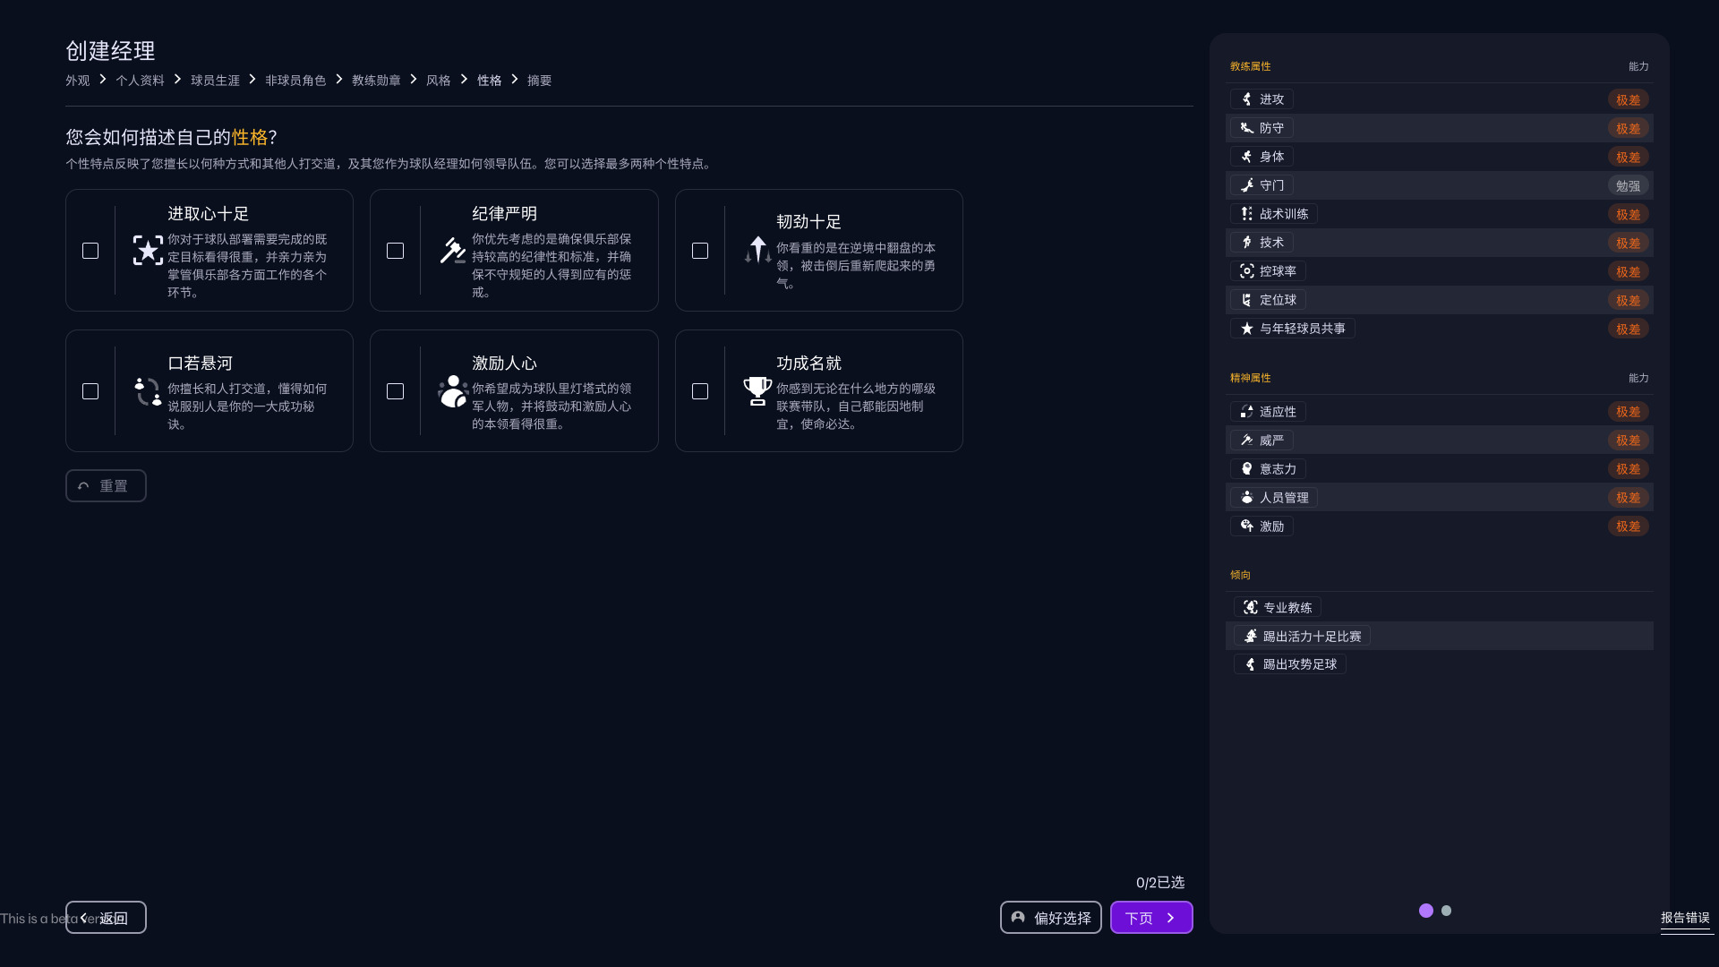
Task: Click the gavel icon on 纪律严明 card
Action: pyautogui.click(x=452, y=251)
